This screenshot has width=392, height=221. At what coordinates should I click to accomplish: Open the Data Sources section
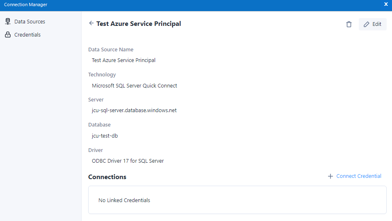click(30, 21)
